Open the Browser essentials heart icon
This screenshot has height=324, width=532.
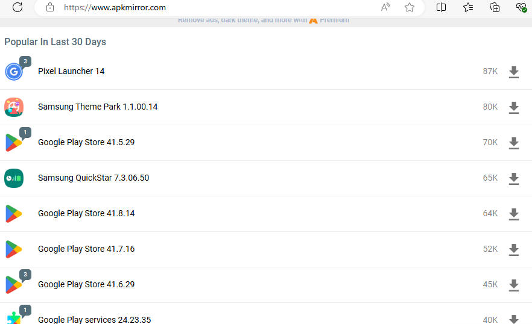(x=521, y=7)
